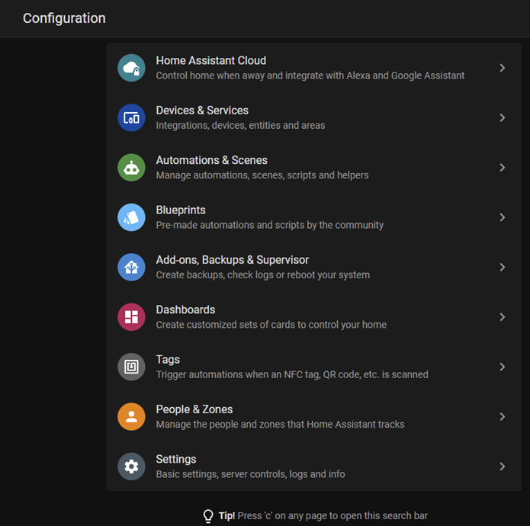Viewport: 530px width, 526px height.
Task: Click the Supervisor house icon
Action: tap(131, 268)
